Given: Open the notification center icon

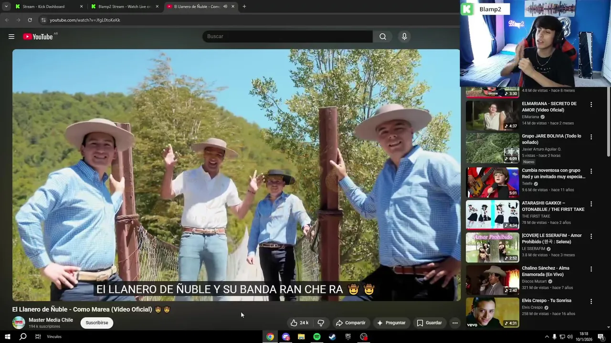Looking at the screenshot, I should (600, 337).
